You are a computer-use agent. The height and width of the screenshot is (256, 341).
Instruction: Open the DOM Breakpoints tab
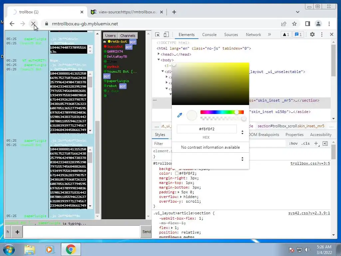pyautogui.click(x=264, y=135)
